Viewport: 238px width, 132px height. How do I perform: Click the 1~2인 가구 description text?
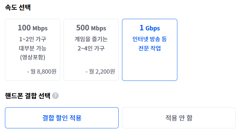(x=33, y=39)
